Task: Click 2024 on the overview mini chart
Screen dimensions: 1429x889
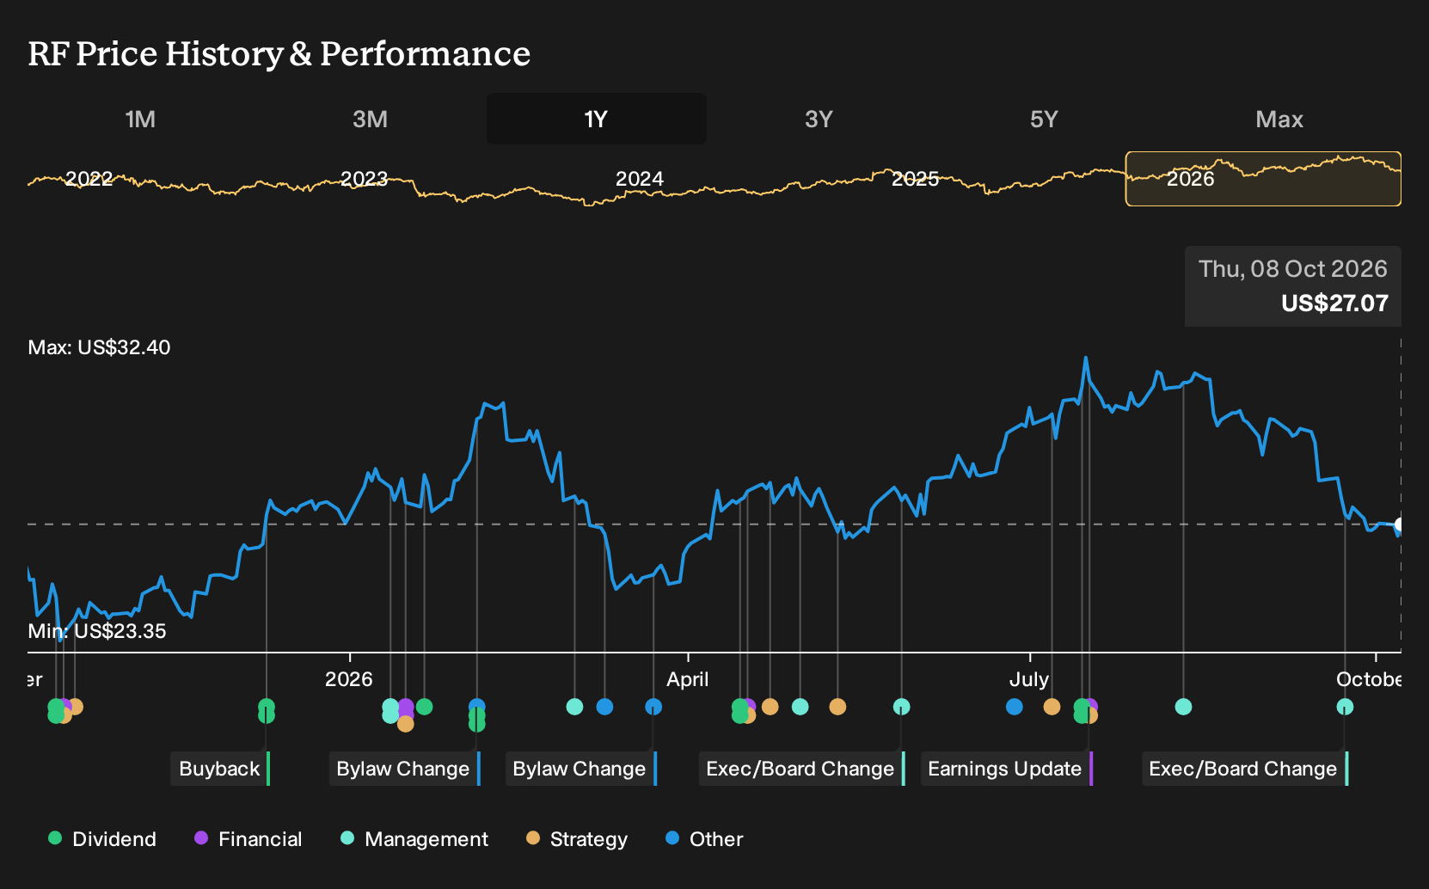Action: tap(640, 179)
